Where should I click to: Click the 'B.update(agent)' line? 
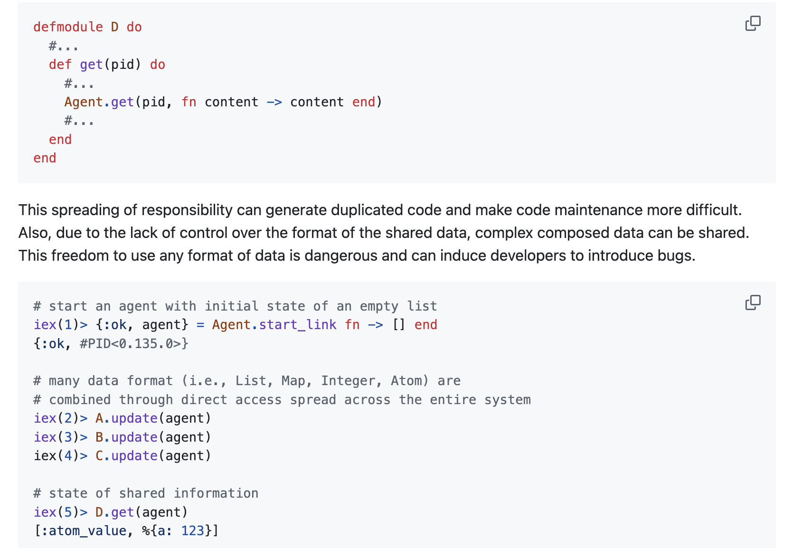point(153,437)
